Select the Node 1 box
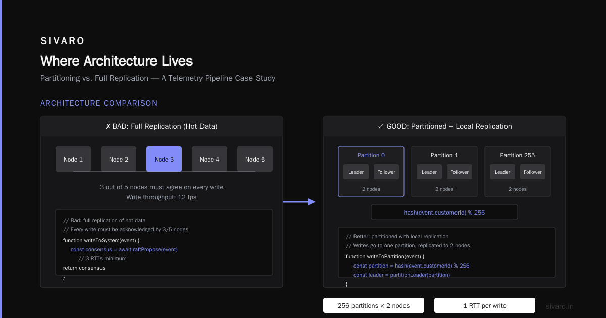This screenshot has width=606, height=318. (x=73, y=159)
